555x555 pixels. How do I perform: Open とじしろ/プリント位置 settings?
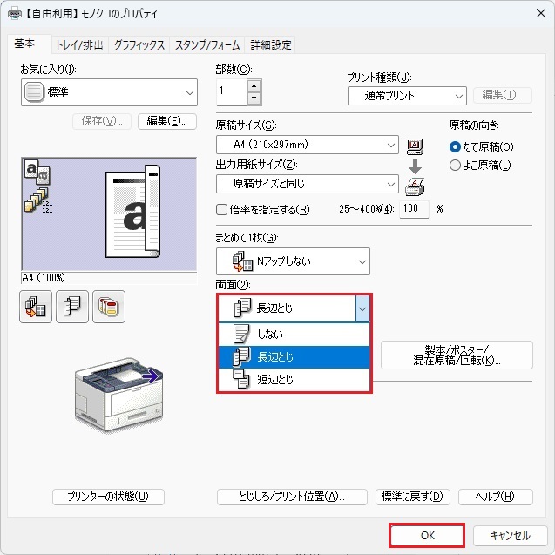(292, 497)
